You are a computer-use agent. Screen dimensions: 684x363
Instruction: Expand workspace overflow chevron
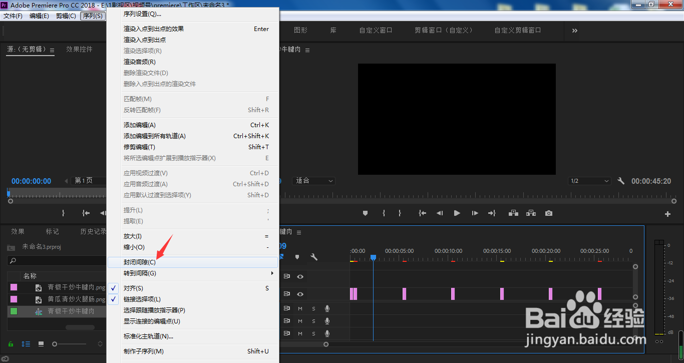[x=574, y=31]
